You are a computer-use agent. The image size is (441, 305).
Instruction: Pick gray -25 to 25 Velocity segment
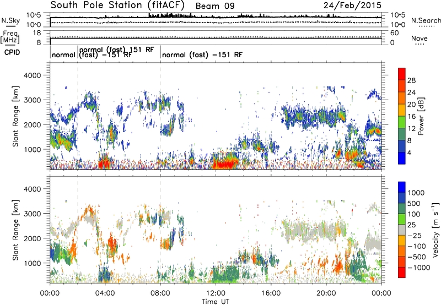pyautogui.click(x=402, y=230)
